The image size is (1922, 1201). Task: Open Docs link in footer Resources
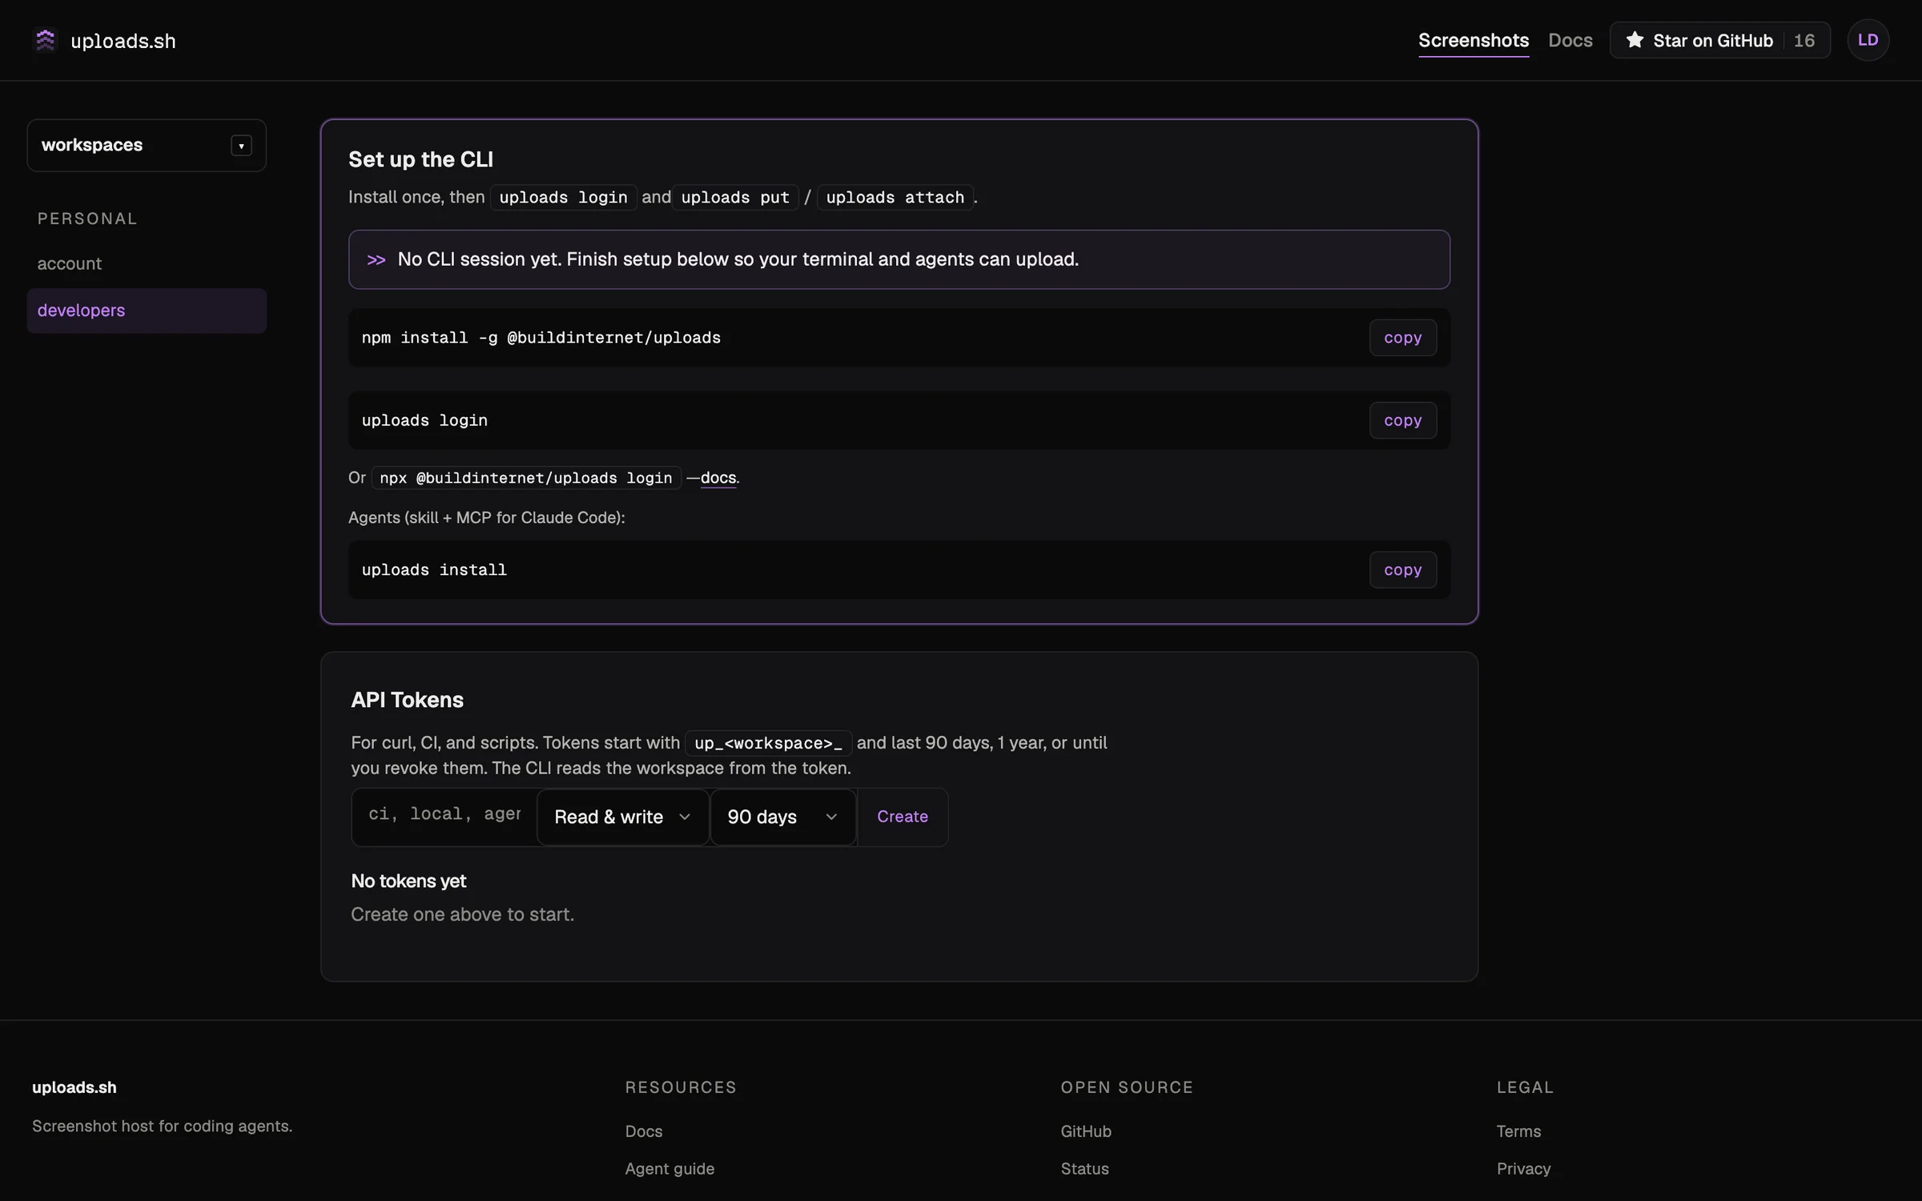pos(644,1131)
